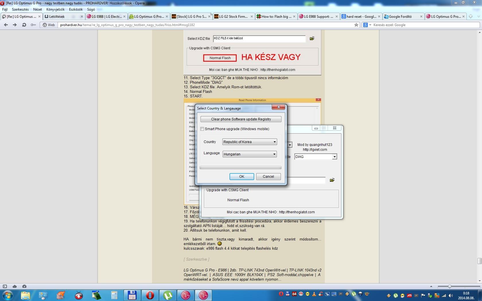This screenshot has width=482, height=301.
Task: Go back with the browser back arrow
Action: click(x=6, y=25)
